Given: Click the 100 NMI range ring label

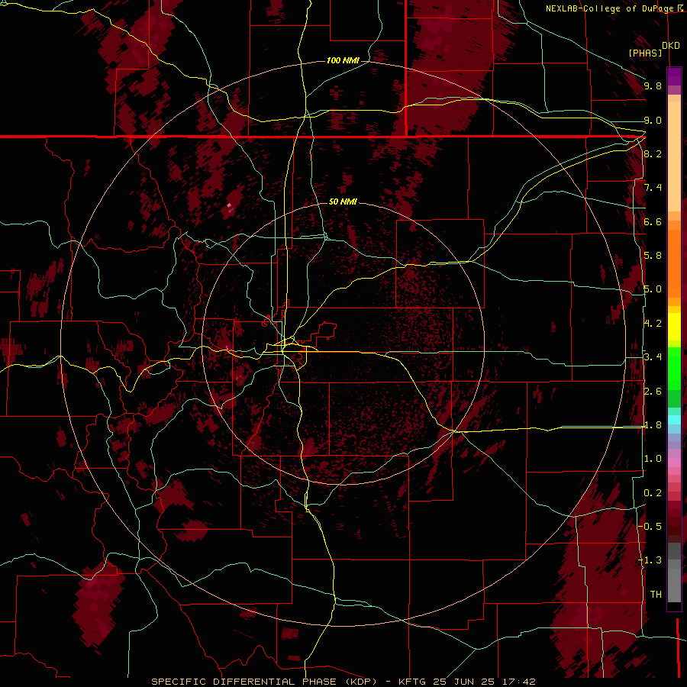Looking at the screenshot, I should pyautogui.click(x=343, y=60).
